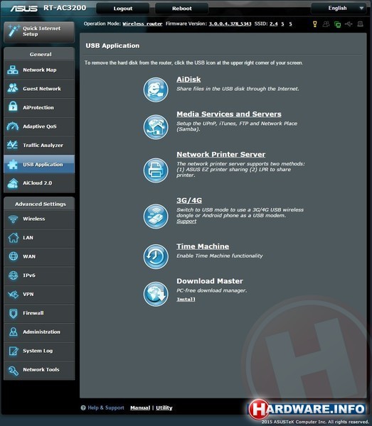Click the Media Services house icon
Screen dimensions: 372x426
coord(156,127)
